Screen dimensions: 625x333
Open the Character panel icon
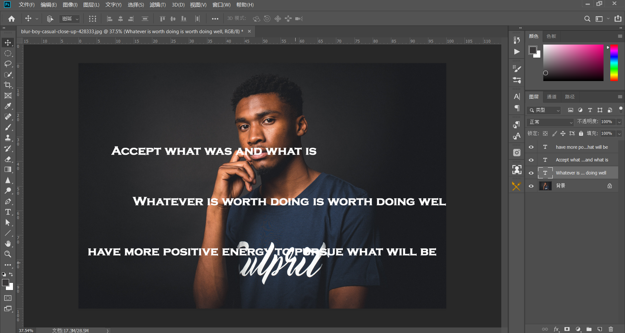pos(517,97)
